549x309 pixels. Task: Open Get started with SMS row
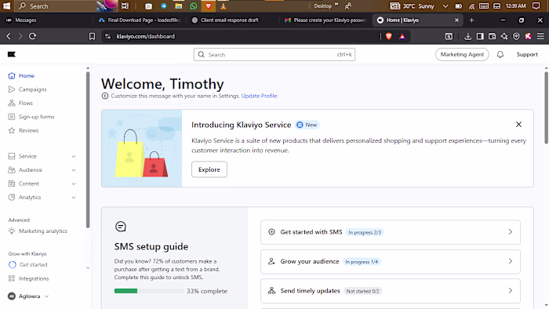(390, 232)
